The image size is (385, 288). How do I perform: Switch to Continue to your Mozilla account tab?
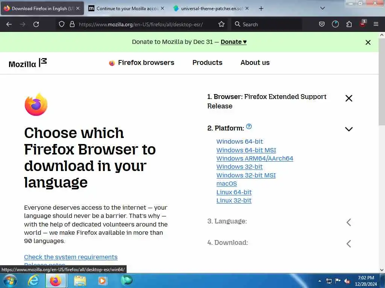(126, 9)
